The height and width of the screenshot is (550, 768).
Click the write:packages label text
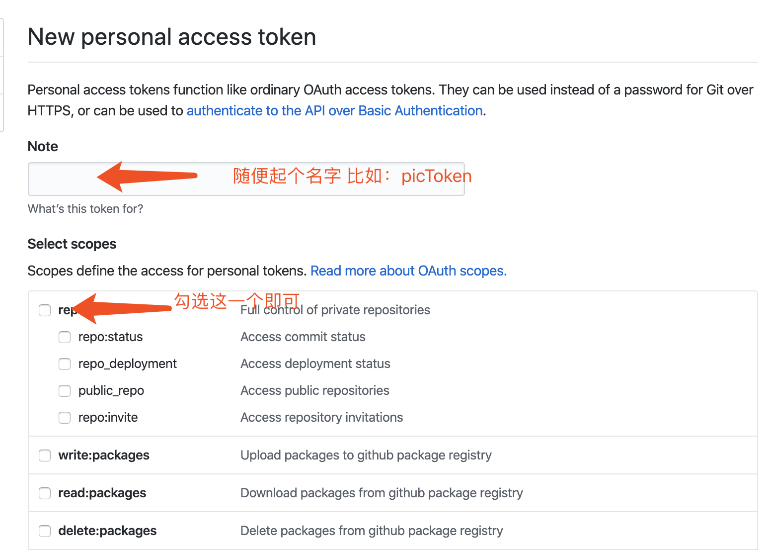coord(104,455)
